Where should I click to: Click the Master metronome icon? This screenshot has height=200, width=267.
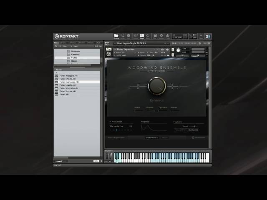[x=122, y=35]
